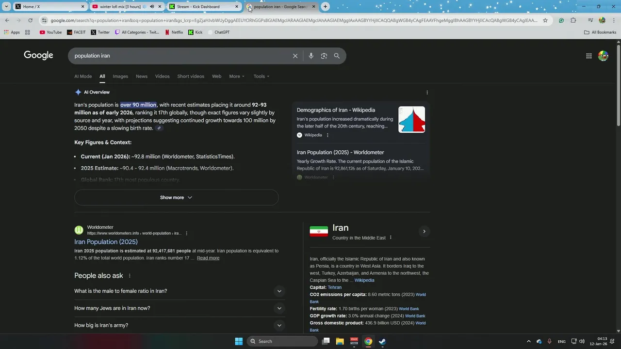
Task: Select the Short videos search tab
Action: coord(191,76)
